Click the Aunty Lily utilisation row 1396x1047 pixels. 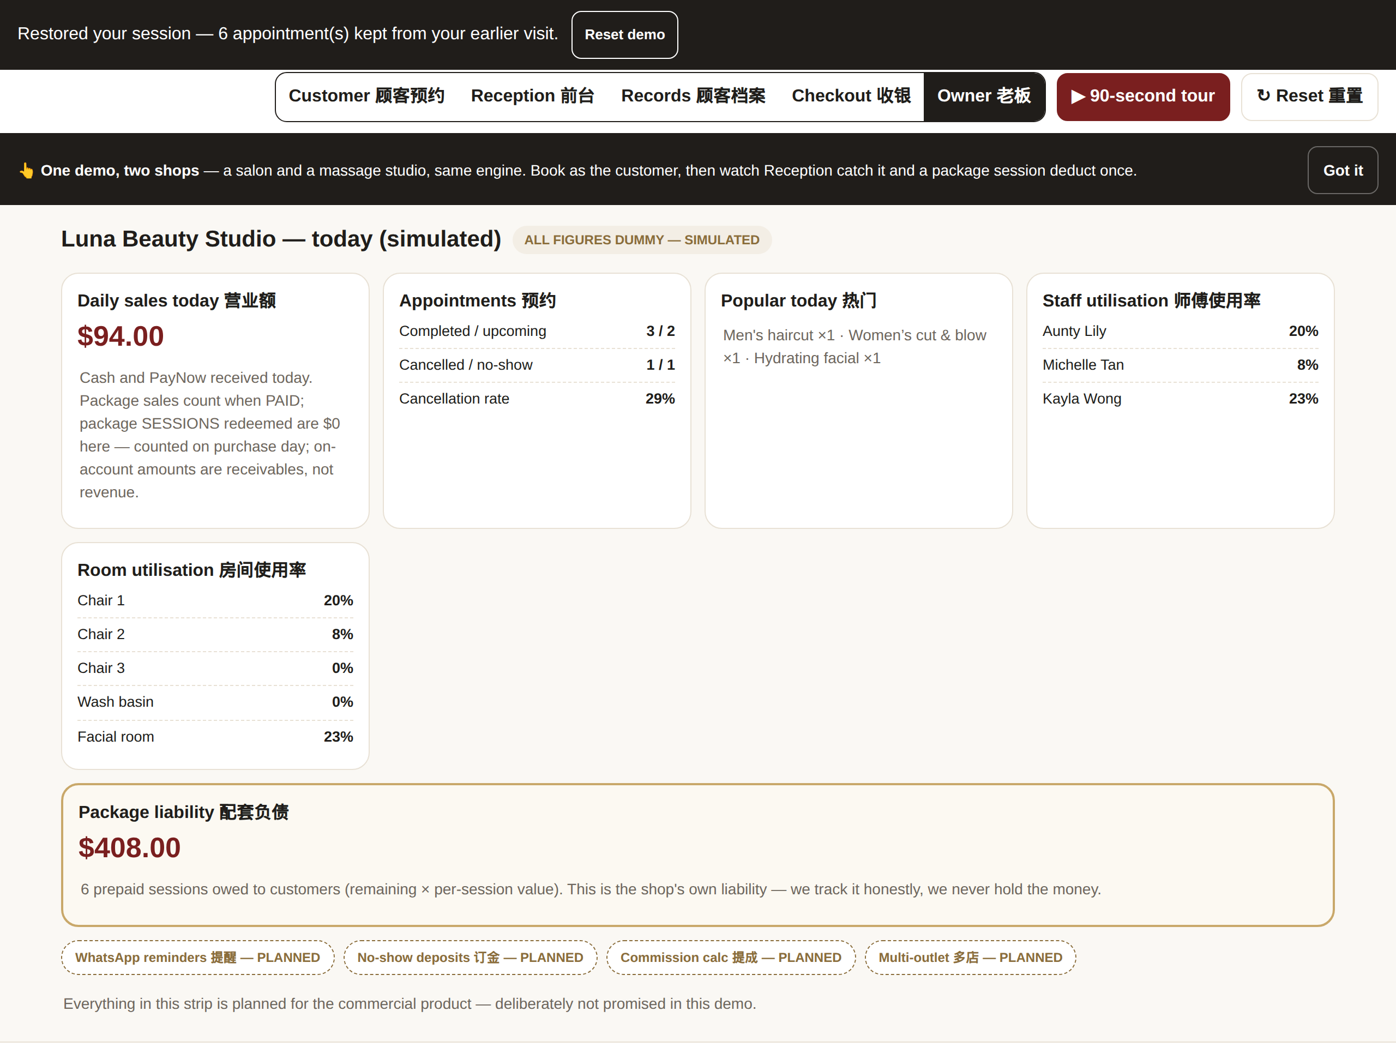1180,332
